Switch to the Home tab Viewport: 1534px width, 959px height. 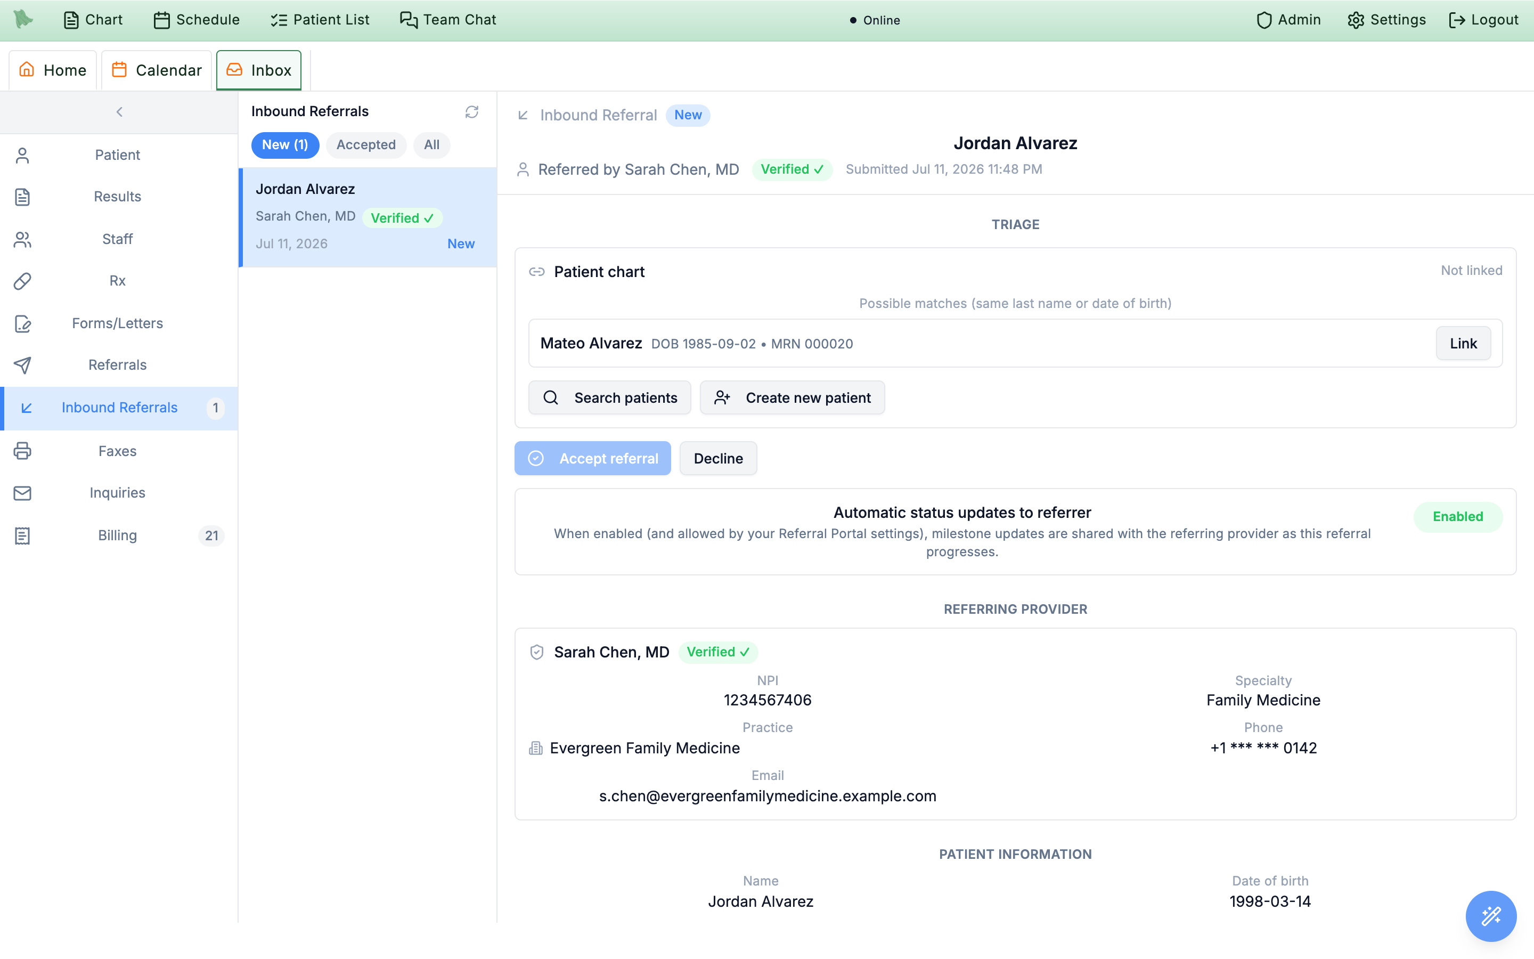[53, 70]
